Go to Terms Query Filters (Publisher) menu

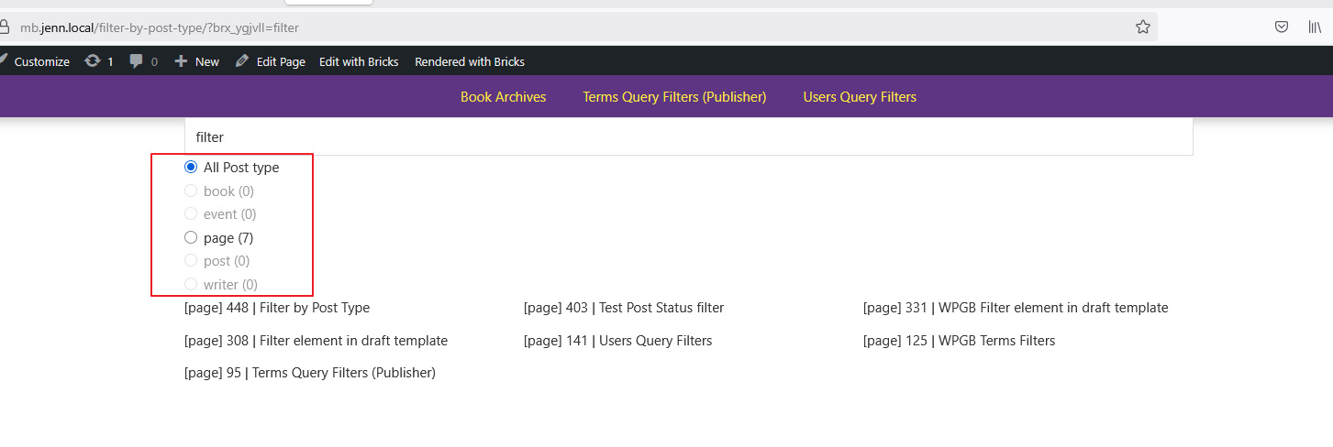(x=674, y=97)
